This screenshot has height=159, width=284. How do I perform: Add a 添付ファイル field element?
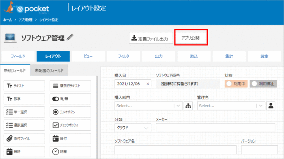[24, 139]
